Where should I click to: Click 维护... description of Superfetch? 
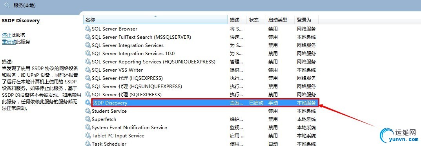[237, 119]
